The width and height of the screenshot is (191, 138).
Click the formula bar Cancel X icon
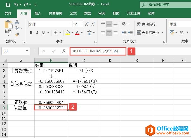[x=44, y=51]
